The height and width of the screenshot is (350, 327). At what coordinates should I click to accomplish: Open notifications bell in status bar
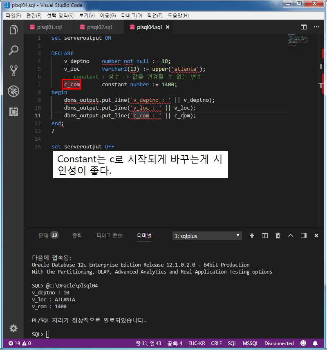(x=315, y=343)
